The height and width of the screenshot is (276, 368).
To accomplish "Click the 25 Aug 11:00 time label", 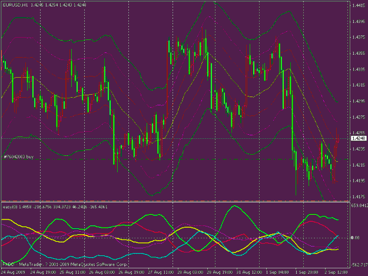I will click(72, 272).
